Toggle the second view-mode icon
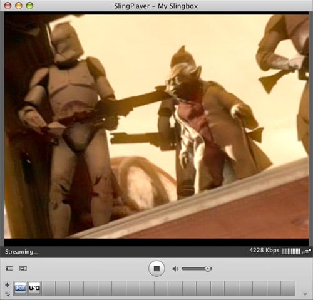This screenshot has height=300, width=313. pos(23,268)
